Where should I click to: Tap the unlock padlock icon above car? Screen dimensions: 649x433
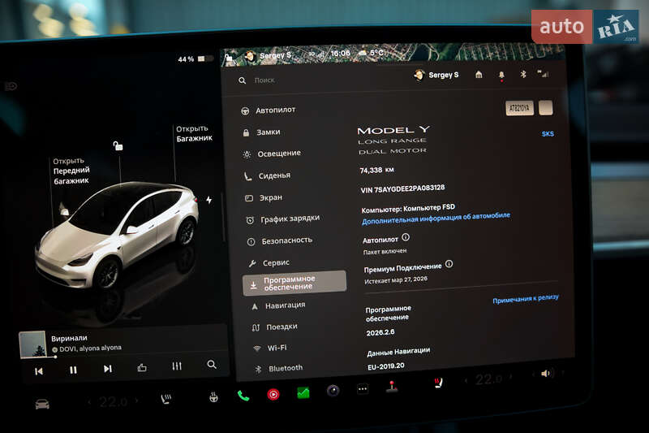point(118,145)
